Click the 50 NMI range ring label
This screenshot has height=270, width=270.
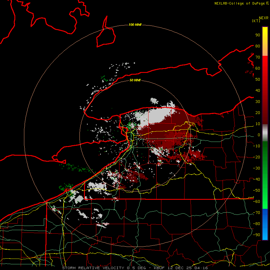[135, 80]
